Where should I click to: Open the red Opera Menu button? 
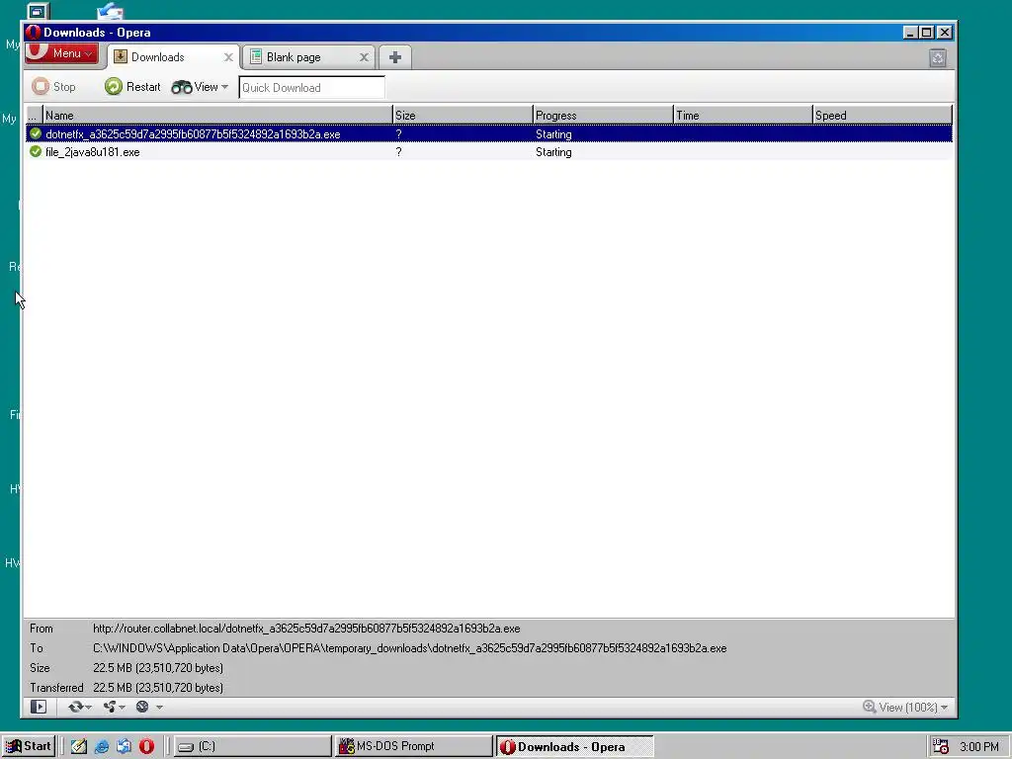pos(61,53)
